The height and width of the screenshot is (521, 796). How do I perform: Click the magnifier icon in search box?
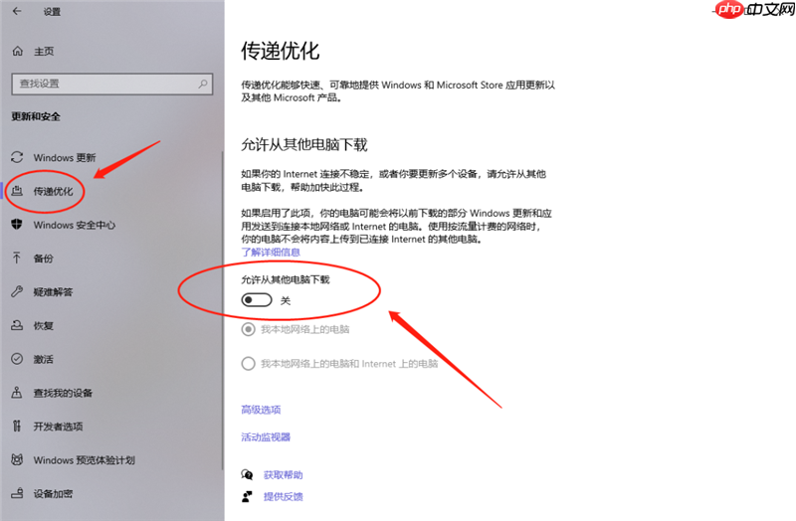tap(203, 84)
